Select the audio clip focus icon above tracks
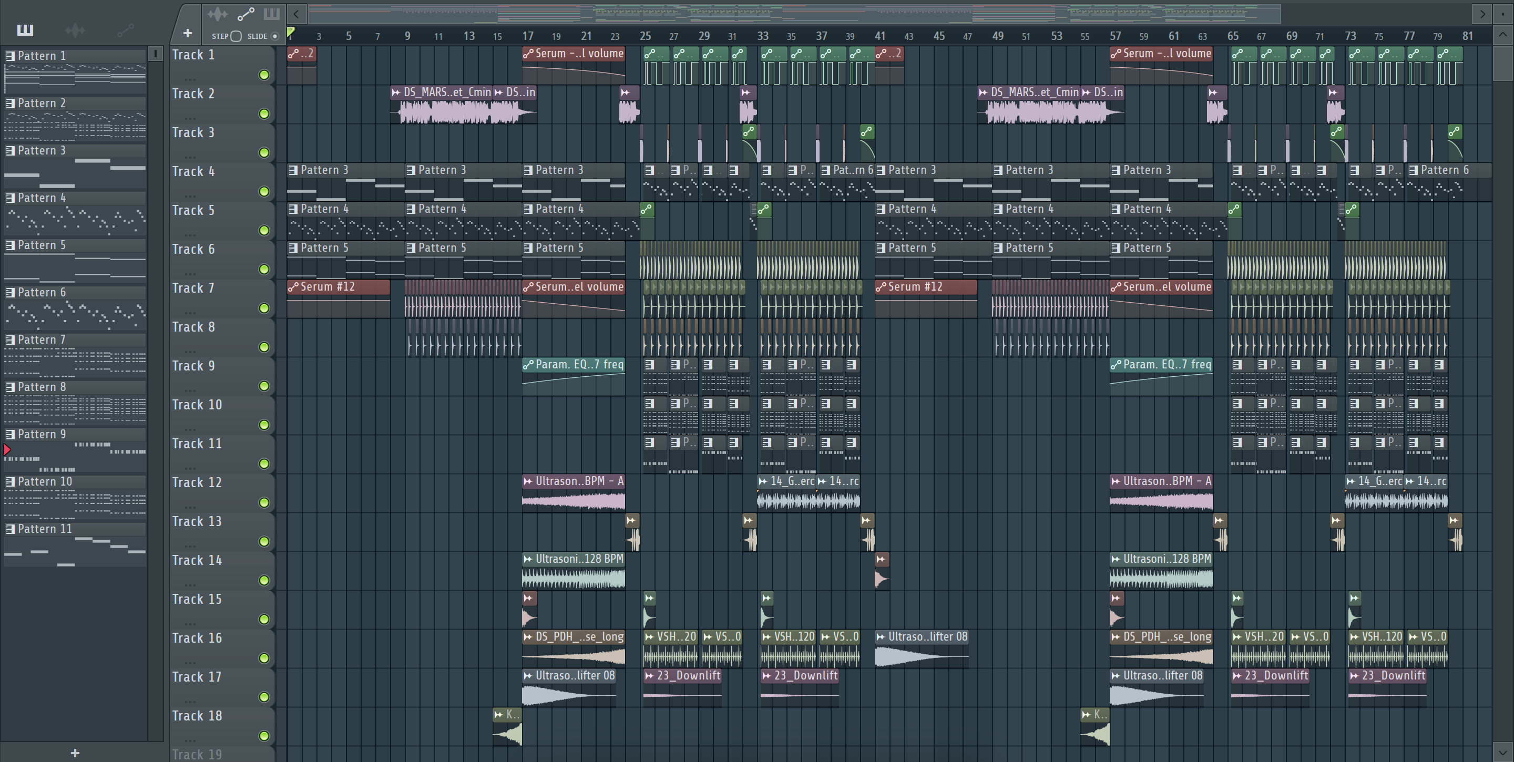Image resolution: width=1514 pixels, height=762 pixels. (x=218, y=14)
